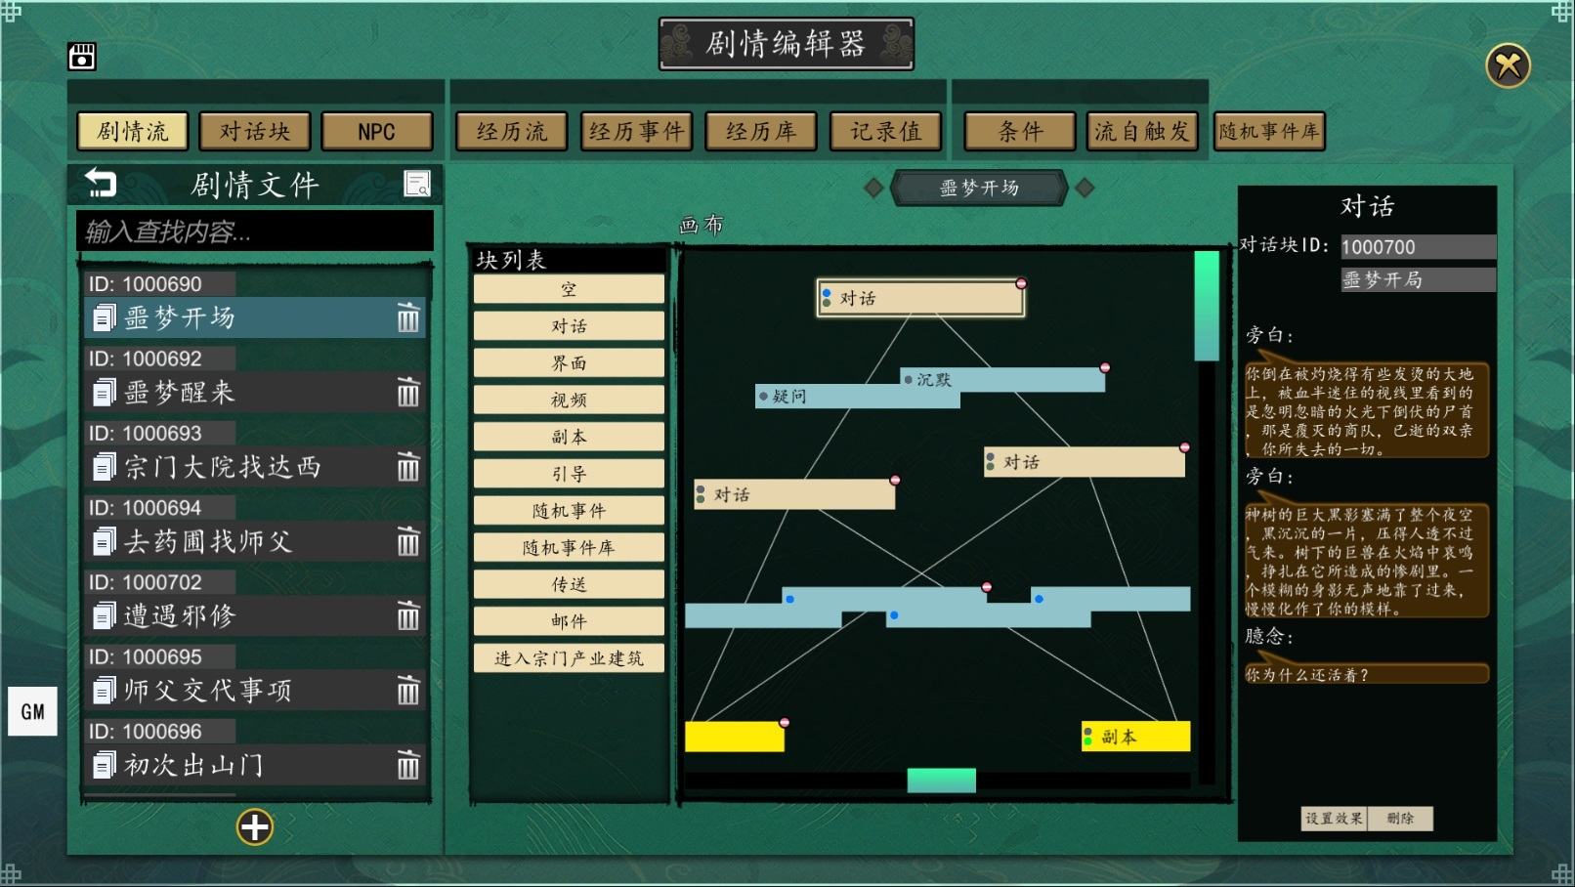The image size is (1575, 887).
Task: Click trash icon for 遭遇邪修
Action: [x=408, y=616]
